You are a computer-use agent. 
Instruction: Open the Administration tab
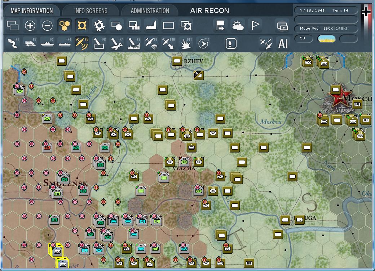(x=150, y=10)
